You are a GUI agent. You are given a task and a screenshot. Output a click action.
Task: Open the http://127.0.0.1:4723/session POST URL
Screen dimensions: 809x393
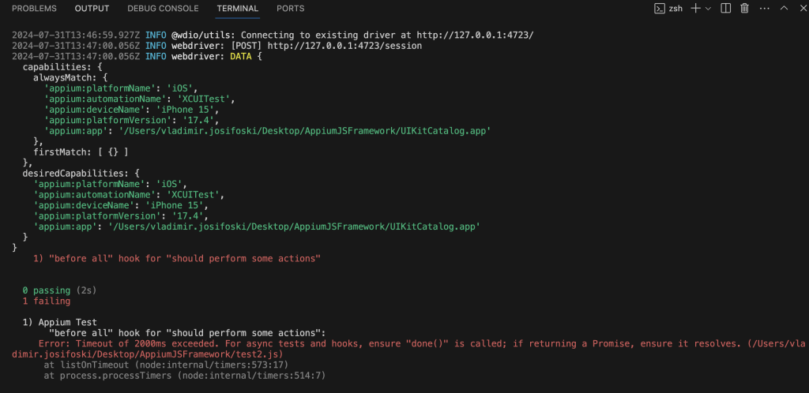[344, 45]
